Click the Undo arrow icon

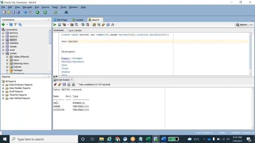[25, 12]
